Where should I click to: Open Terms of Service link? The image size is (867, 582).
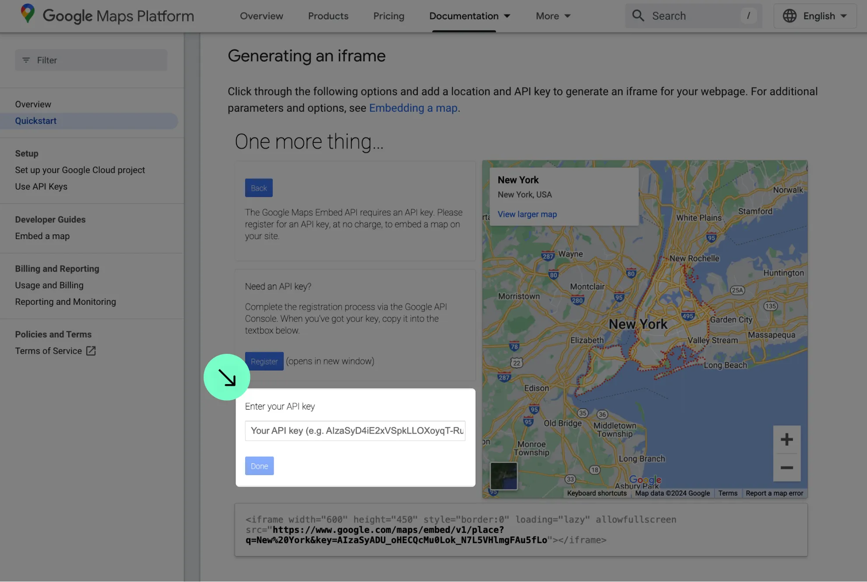point(48,351)
